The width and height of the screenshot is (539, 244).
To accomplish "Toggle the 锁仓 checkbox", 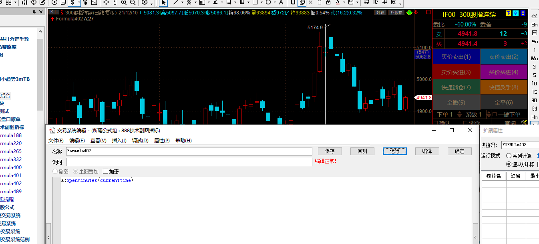I will (465, 123).
